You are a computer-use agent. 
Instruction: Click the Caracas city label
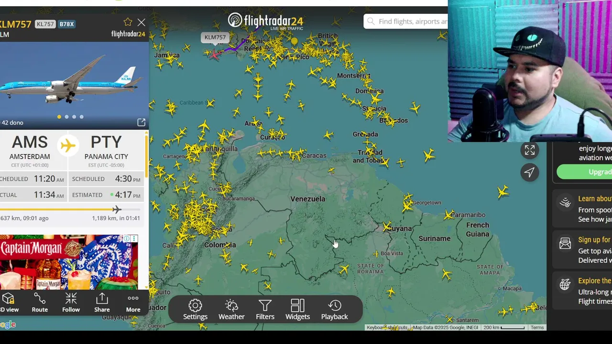pyautogui.click(x=314, y=156)
